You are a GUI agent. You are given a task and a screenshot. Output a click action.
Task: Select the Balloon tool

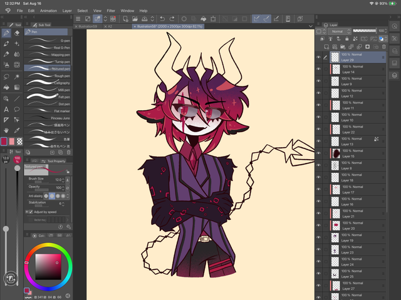click(x=17, y=110)
